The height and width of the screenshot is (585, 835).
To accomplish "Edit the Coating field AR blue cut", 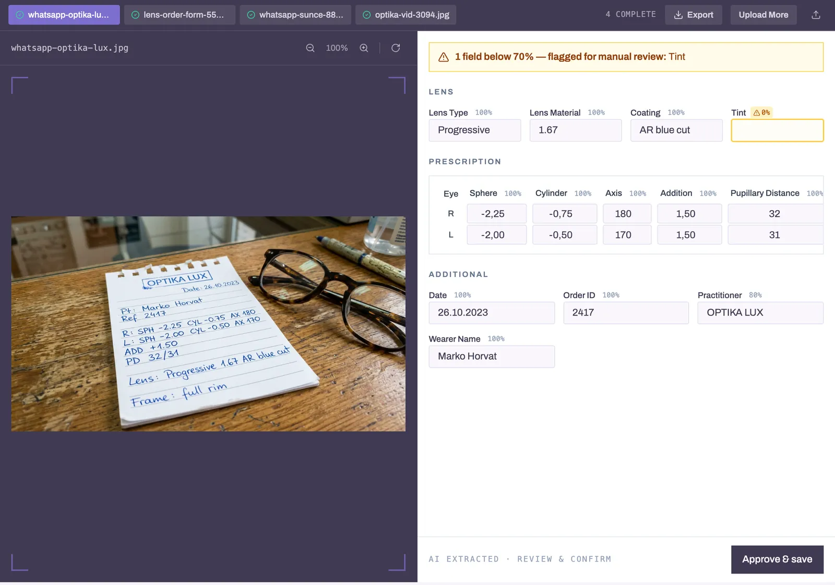I will pos(676,130).
